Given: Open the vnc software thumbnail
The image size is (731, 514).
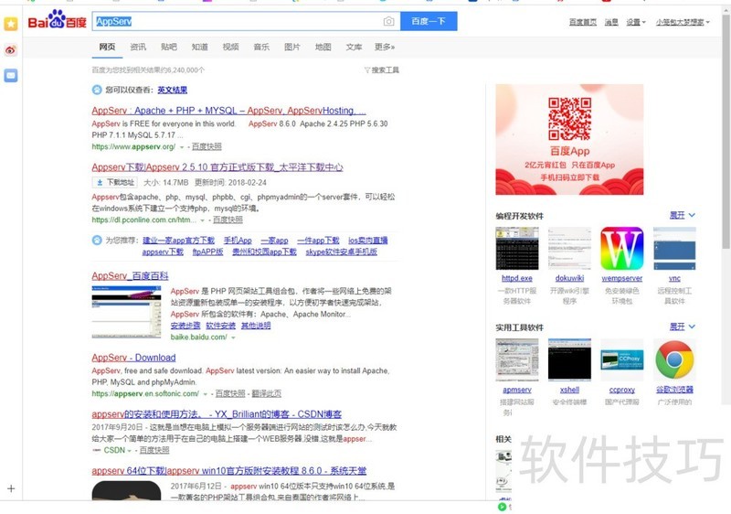Looking at the screenshot, I should (674, 248).
